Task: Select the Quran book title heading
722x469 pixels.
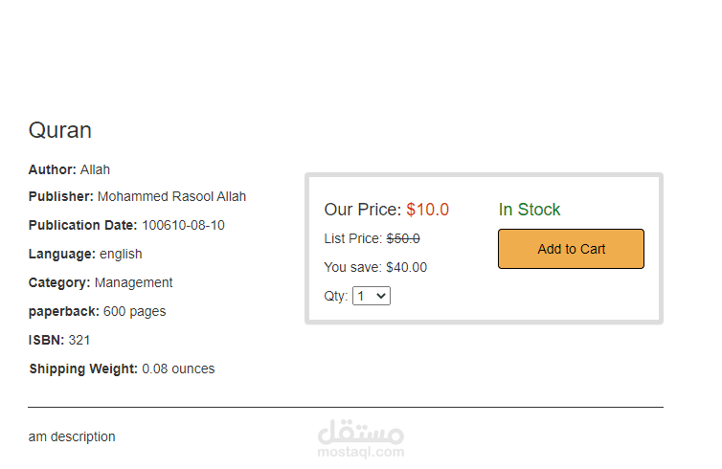Action: (60, 130)
